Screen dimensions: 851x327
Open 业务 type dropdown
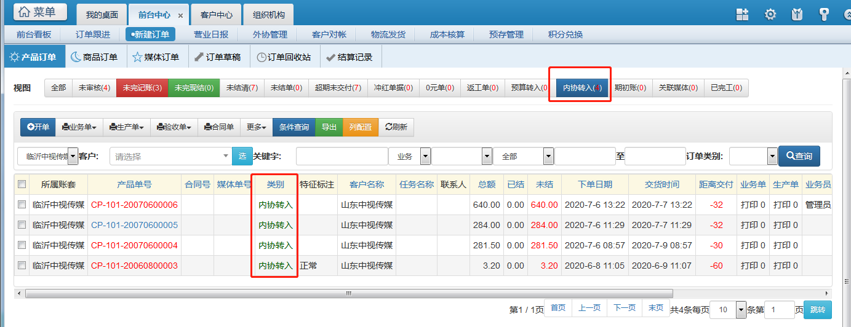[409, 157]
